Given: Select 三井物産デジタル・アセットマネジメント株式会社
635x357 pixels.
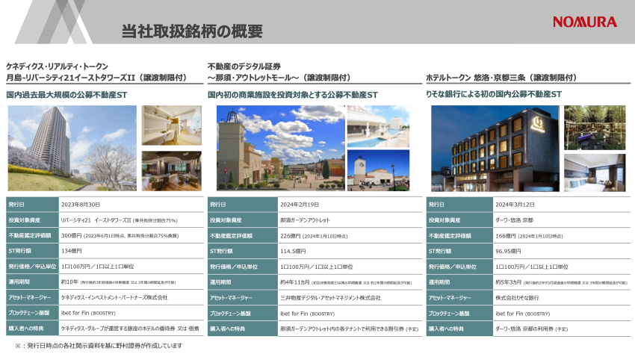Looking at the screenshot, I should pyautogui.click(x=330, y=298).
